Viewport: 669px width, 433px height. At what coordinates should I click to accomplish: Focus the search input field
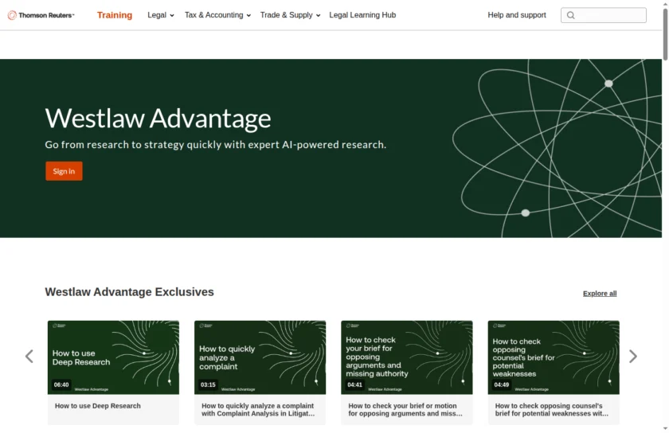(x=604, y=15)
